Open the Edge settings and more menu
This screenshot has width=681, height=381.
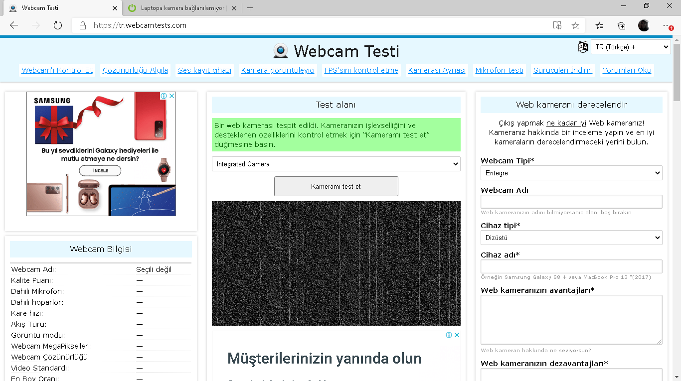[x=667, y=25]
